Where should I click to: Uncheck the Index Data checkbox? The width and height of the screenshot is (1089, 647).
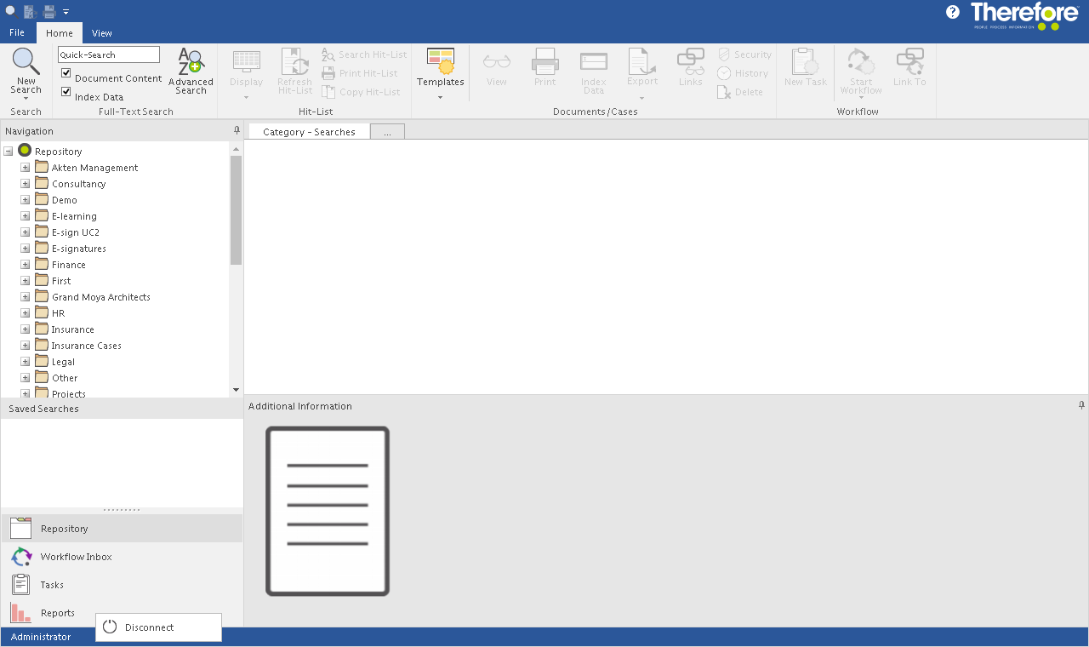tap(66, 92)
